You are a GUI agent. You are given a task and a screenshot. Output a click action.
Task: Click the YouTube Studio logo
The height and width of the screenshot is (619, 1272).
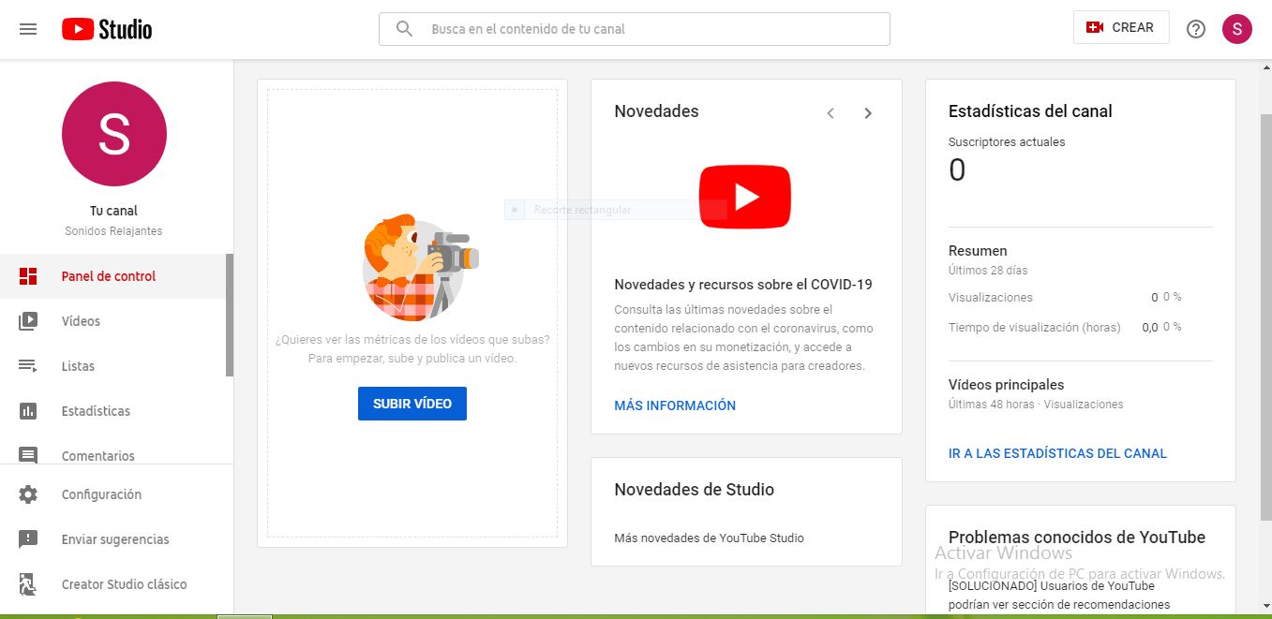click(x=107, y=29)
